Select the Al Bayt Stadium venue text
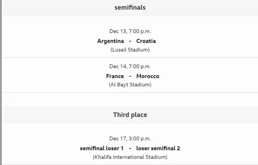The height and width of the screenshot is (165, 258). point(130,85)
